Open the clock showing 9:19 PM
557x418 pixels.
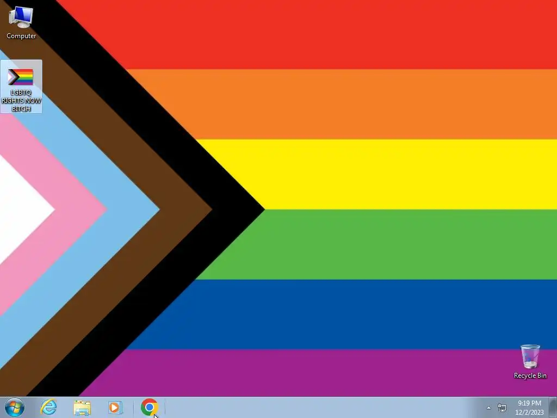click(529, 408)
